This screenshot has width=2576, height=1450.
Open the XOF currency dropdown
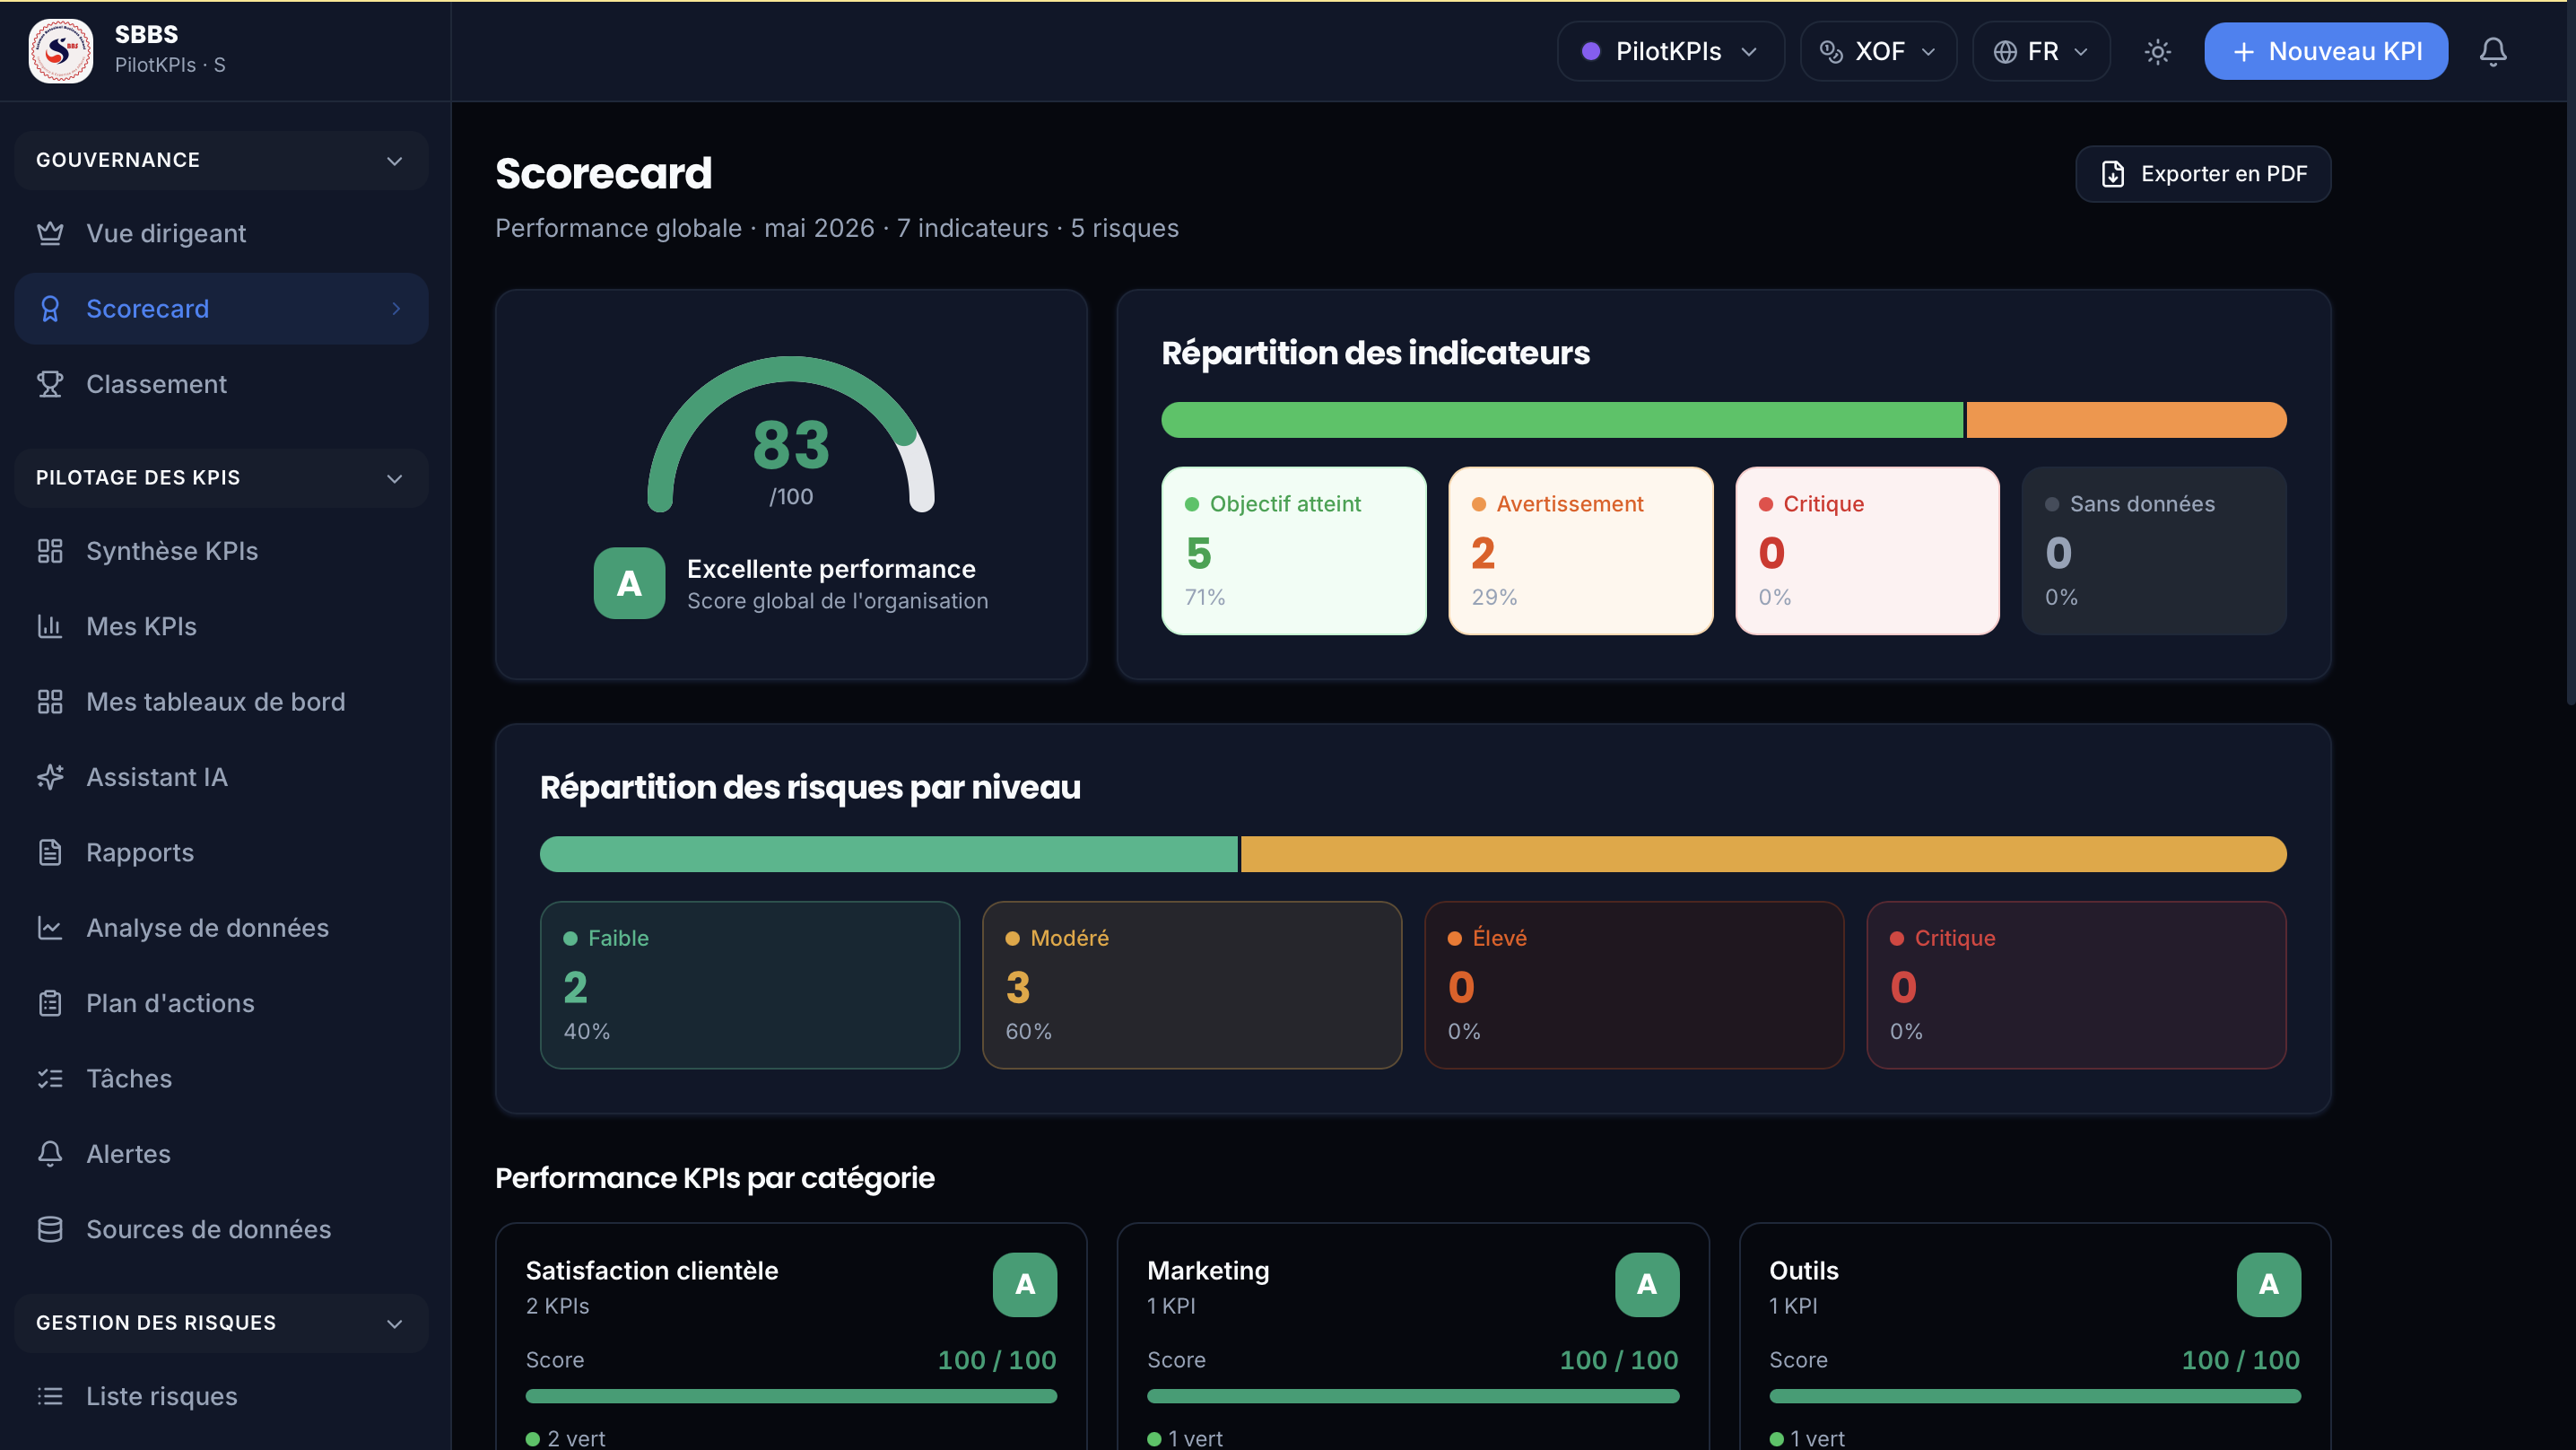coord(1878,51)
